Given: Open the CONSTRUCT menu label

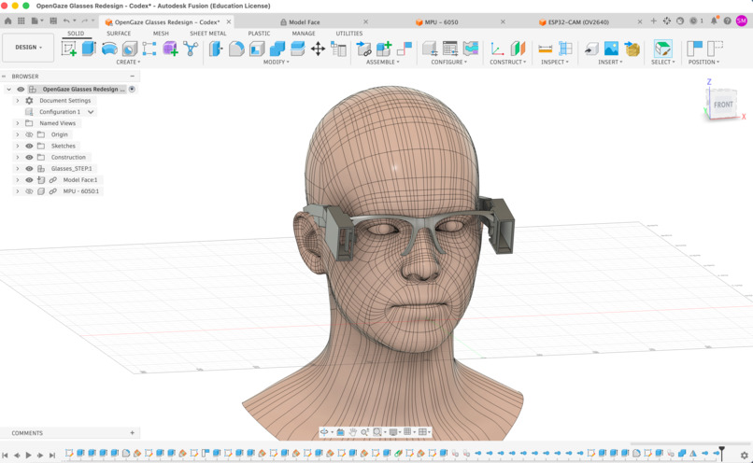Looking at the screenshot, I should tap(507, 62).
